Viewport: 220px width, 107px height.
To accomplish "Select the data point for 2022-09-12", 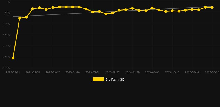I will pos(53,8).
